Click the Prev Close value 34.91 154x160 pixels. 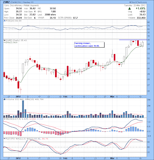pos(19,18)
